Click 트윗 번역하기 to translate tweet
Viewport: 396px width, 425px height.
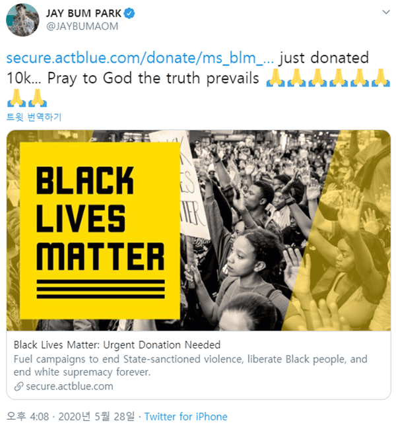[34, 117]
